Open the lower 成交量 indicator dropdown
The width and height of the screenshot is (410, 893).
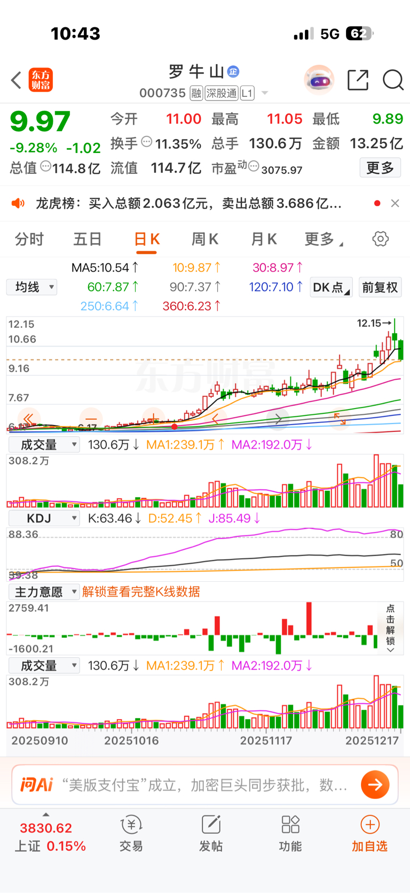pos(44,665)
